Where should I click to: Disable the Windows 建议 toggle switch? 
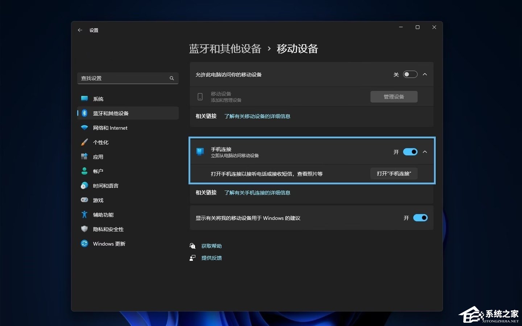pyautogui.click(x=420, y=218)
